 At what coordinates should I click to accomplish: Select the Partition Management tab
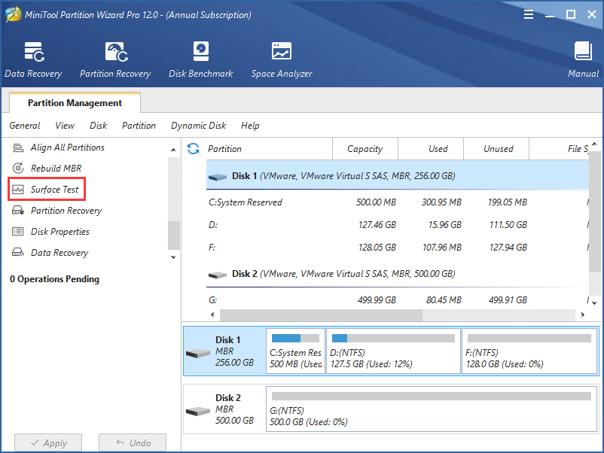pos(75,103)
